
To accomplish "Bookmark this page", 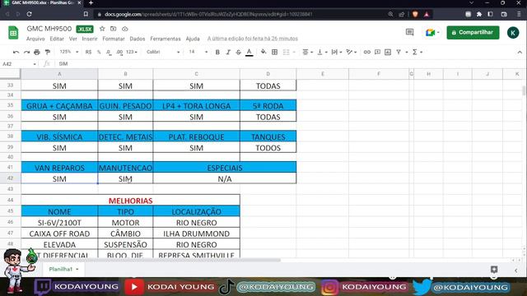I will coord(86,14).
